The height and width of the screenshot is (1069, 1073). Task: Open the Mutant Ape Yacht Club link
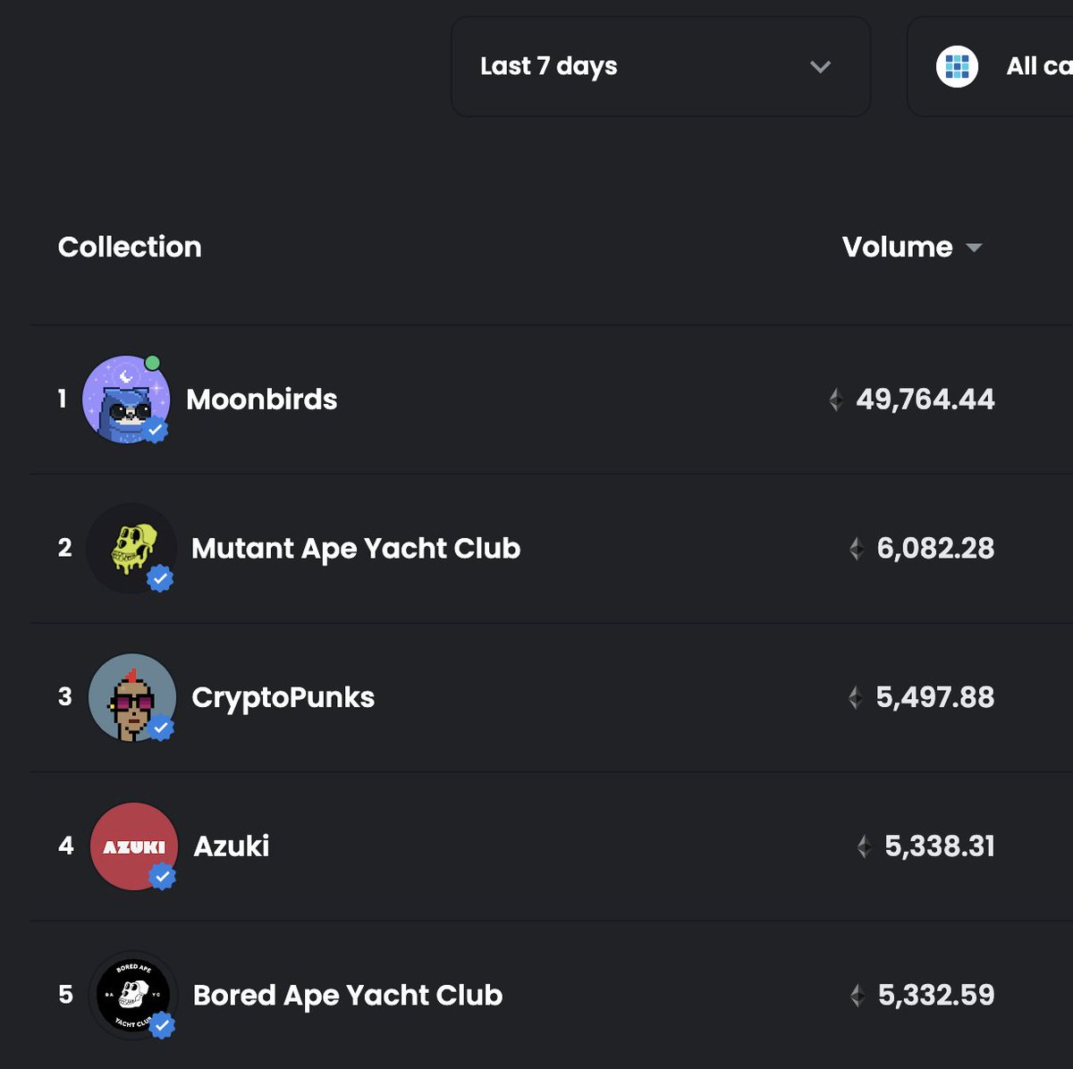(356, 549)
